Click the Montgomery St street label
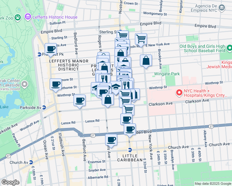The width and height of the screenshot is (232, 186). [x=155, y=14]
